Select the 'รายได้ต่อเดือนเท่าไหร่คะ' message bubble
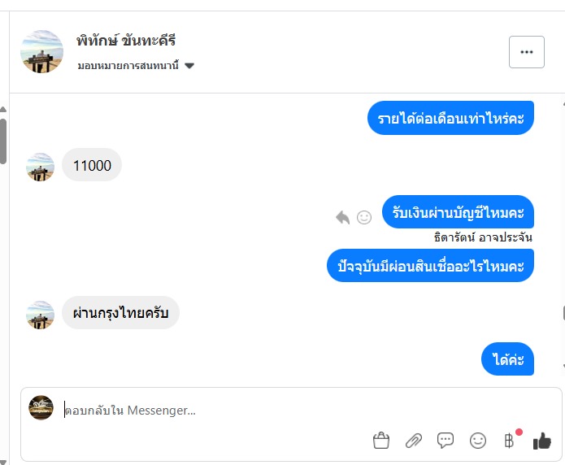This screenshot has width=565, height=465. click(x=450, y=119)
